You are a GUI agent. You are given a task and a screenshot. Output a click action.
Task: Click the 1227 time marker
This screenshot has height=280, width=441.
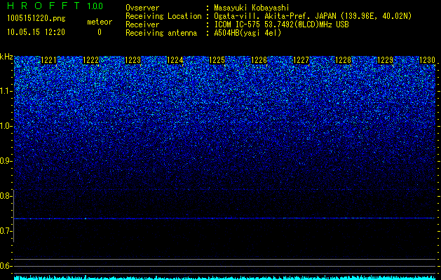point(301,60)
